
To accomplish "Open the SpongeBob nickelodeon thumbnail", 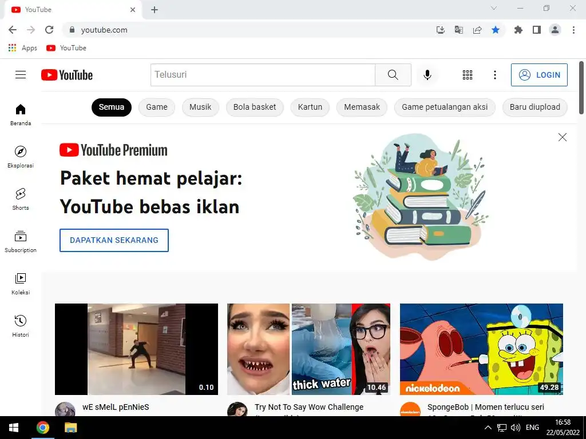I will [481, 349].
